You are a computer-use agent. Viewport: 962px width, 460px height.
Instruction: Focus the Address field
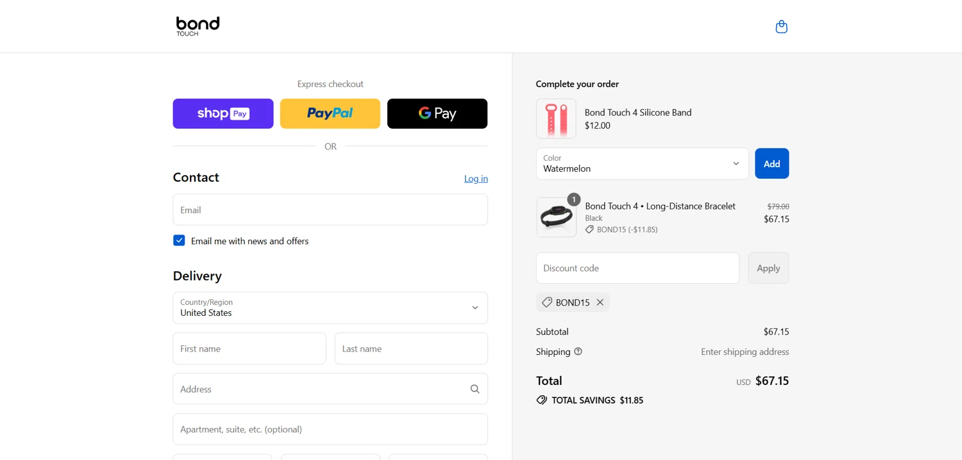click(x=330, y=389)
